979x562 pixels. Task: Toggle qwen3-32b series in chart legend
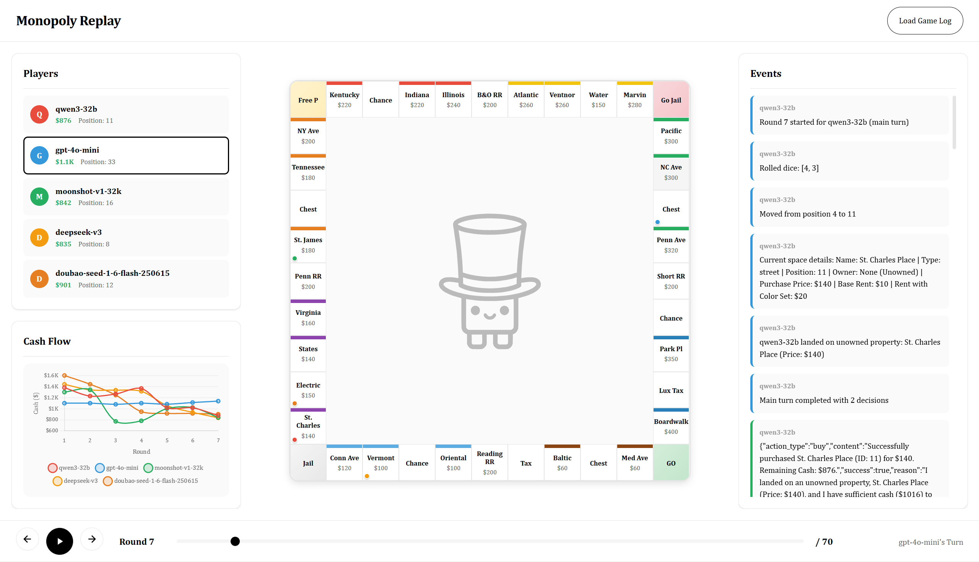coord(69,468)
